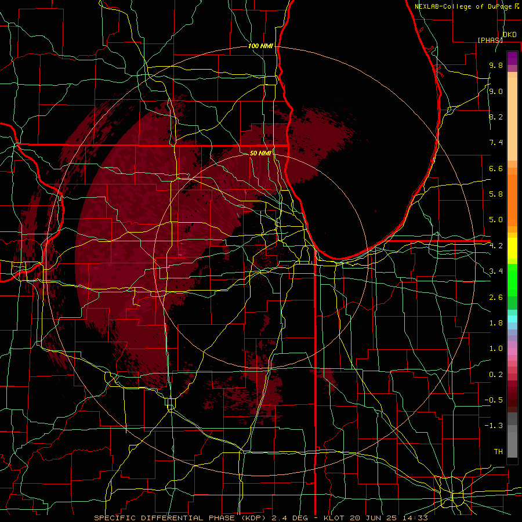The width and height of the screenshot is (522, 522).
Task: Click the 1.0 value on the color scale
Action: click(496, 349)
